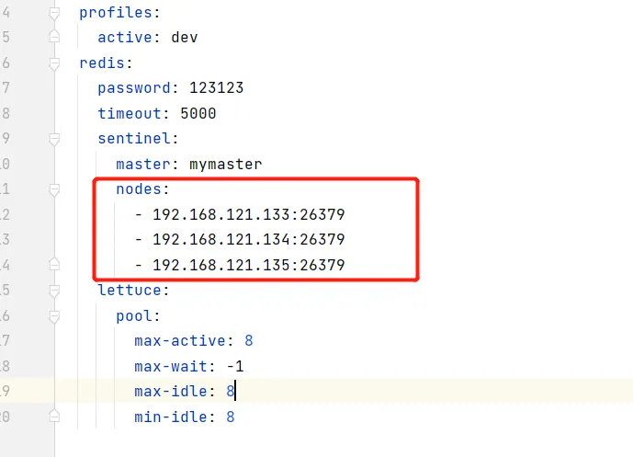Click fold end marker beside 192.168.121.135 line
This screenshot has height=457, width=633.
pyautogui.click(x=54, y=264)
